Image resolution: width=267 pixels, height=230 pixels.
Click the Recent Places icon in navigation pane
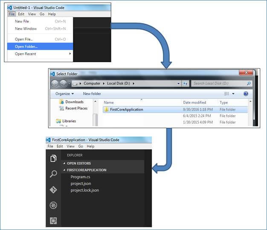pyautogui.click(x=61, y=108)
